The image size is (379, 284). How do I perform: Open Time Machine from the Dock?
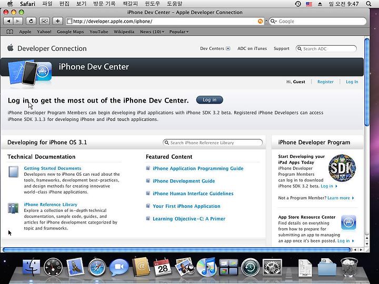tap(250, 267)
